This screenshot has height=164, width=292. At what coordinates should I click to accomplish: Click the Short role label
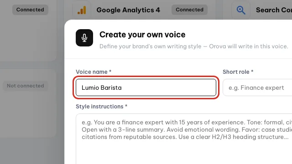238,72
